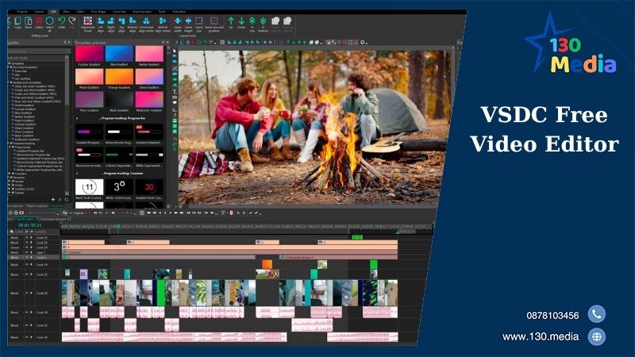This screenshot has height=357, width=635.
Task: Send object To top with double arrow
Action: point(252,21)
